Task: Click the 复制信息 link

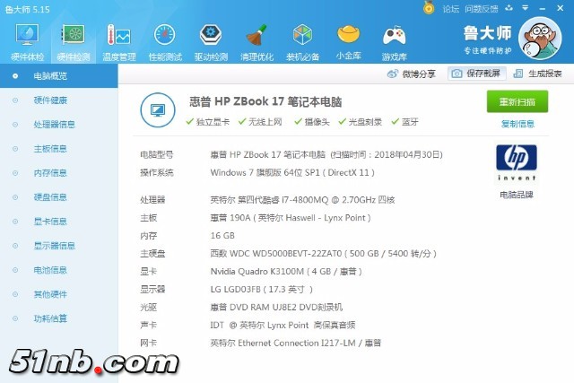Action: [x=517, y=124]
